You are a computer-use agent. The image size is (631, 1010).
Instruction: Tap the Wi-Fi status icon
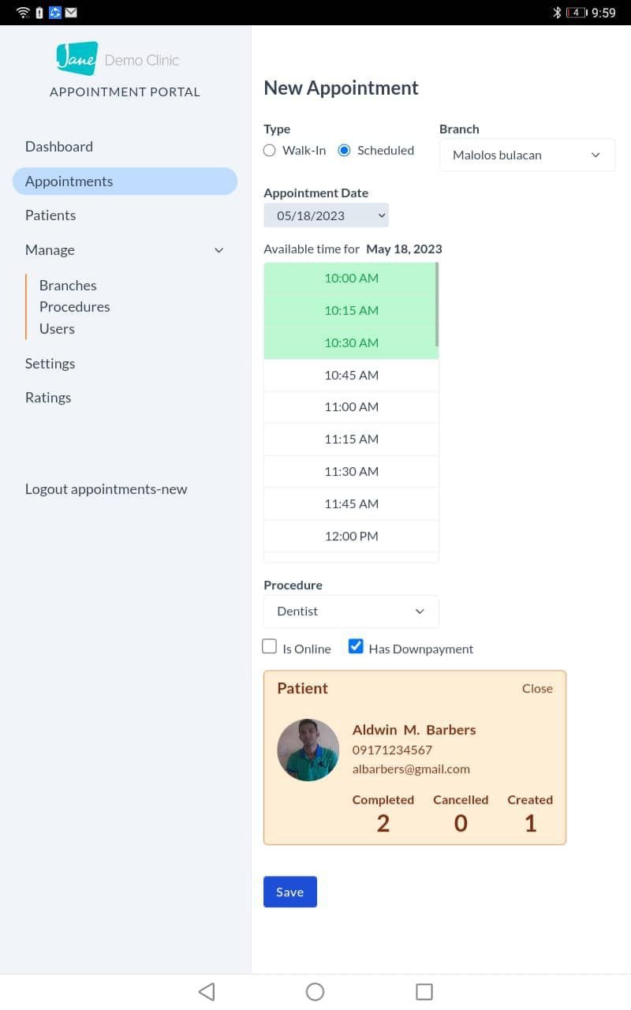(22, 13)
